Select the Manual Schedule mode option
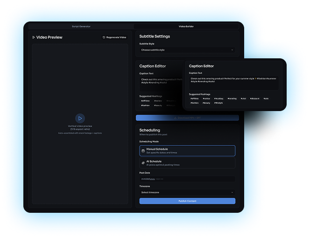Screen dimensions: 310x238 (187, 151)
